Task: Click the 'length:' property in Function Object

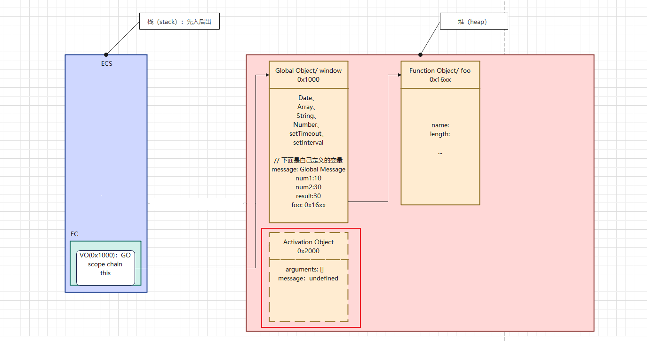Action: click(x=440, y=134)
